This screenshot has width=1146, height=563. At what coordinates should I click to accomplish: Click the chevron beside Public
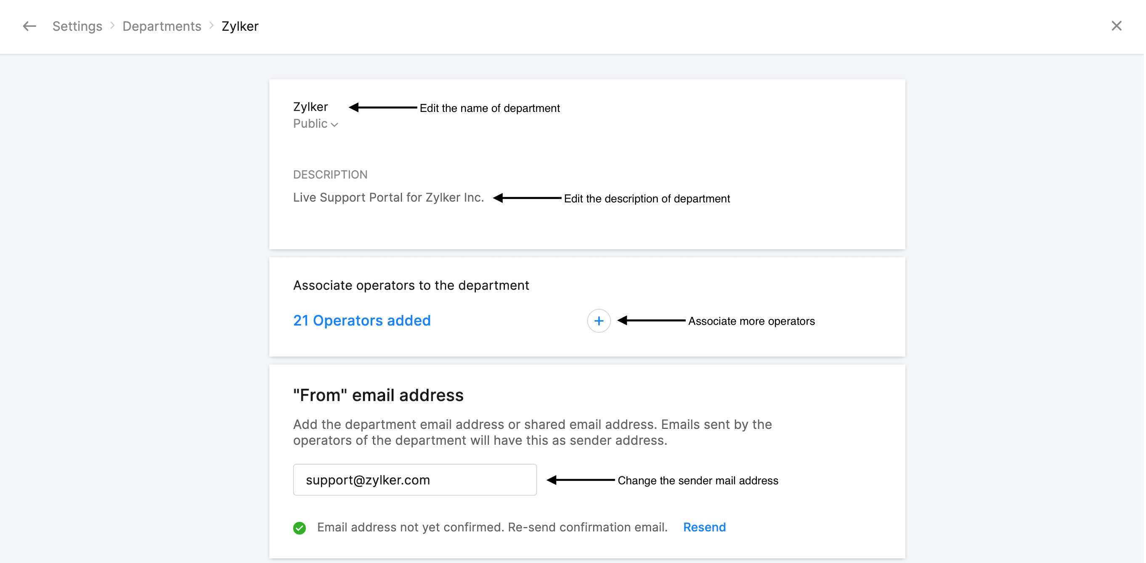point(334,125)
